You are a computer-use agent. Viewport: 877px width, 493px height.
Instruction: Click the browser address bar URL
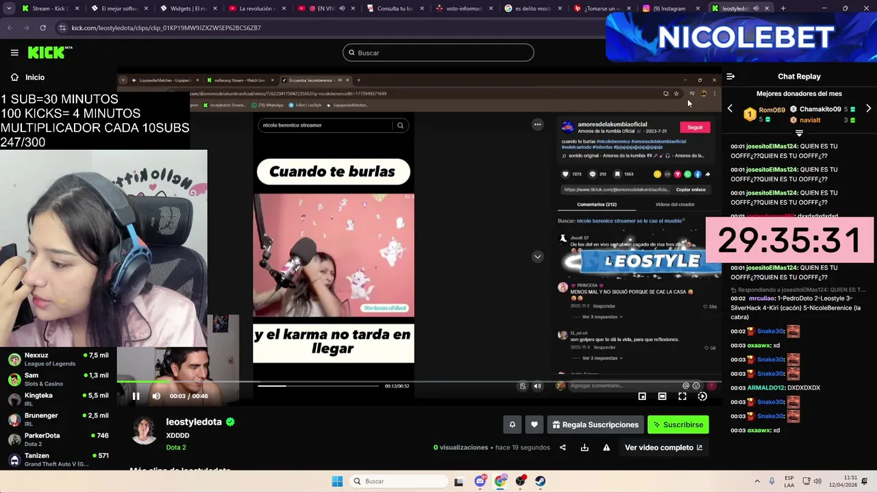tap(166, 28)
